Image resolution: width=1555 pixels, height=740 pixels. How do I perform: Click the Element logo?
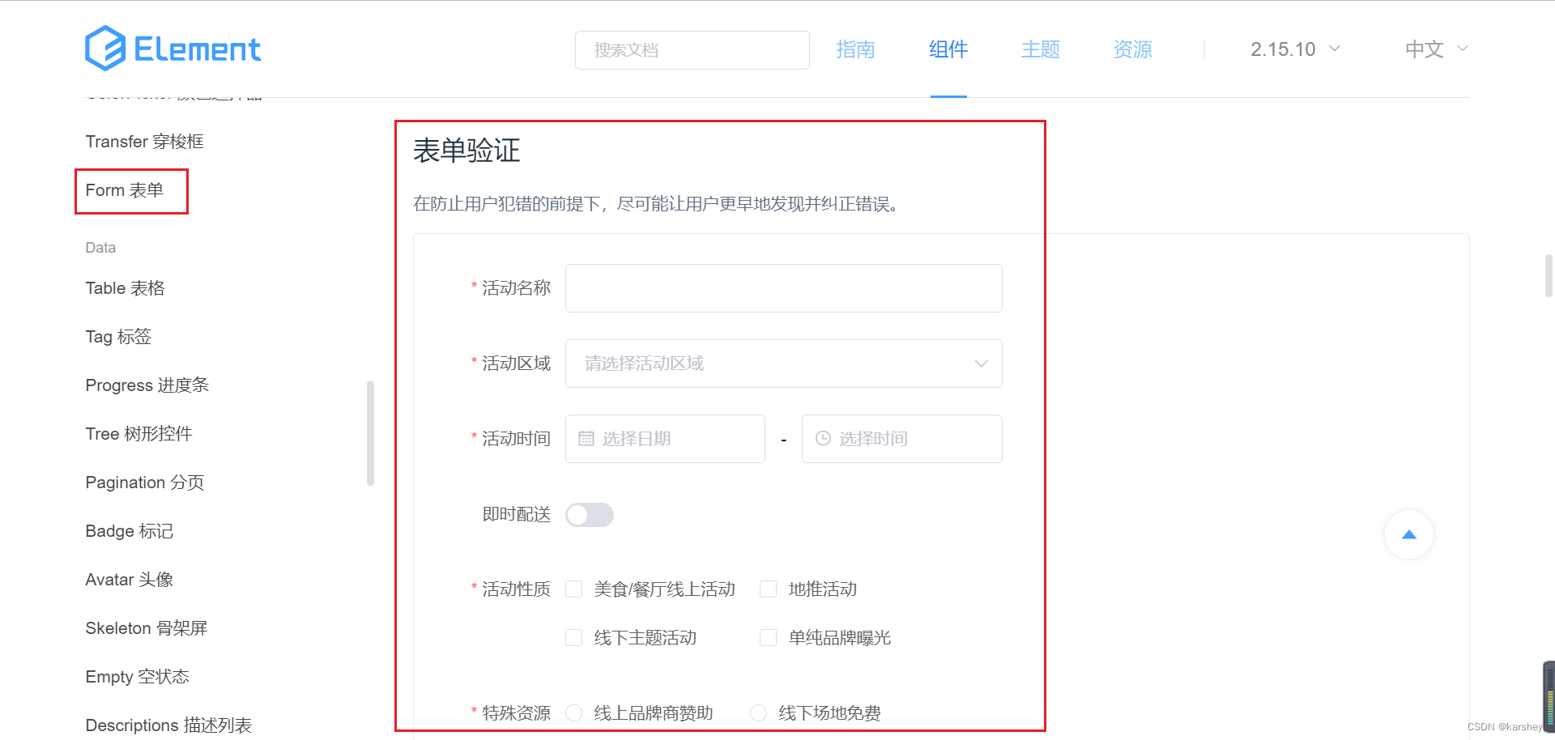point(173,49)
